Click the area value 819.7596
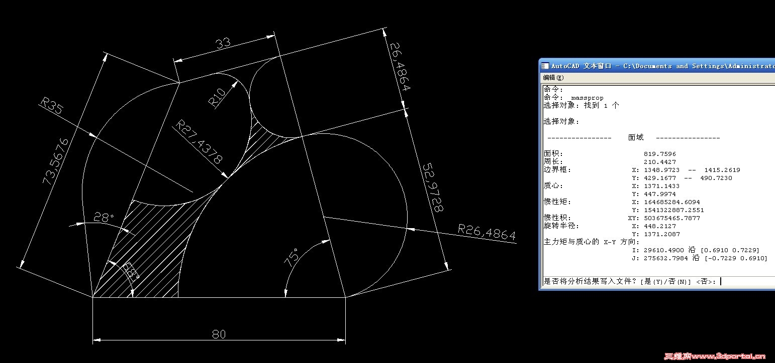The width and height of the screenshot is (775, 363). point(660,154)
